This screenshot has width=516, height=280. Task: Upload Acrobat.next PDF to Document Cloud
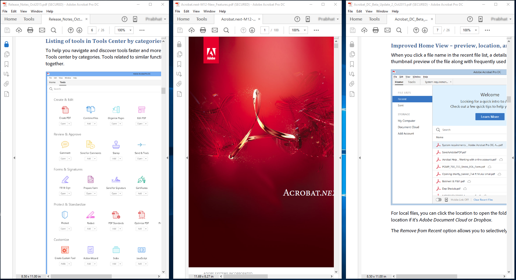click(x=192, y=30)
